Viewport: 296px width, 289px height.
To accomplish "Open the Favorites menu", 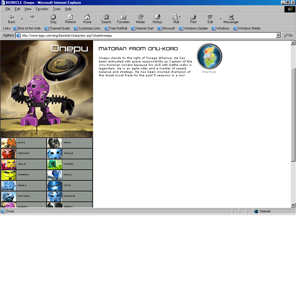I will (42, 9).
